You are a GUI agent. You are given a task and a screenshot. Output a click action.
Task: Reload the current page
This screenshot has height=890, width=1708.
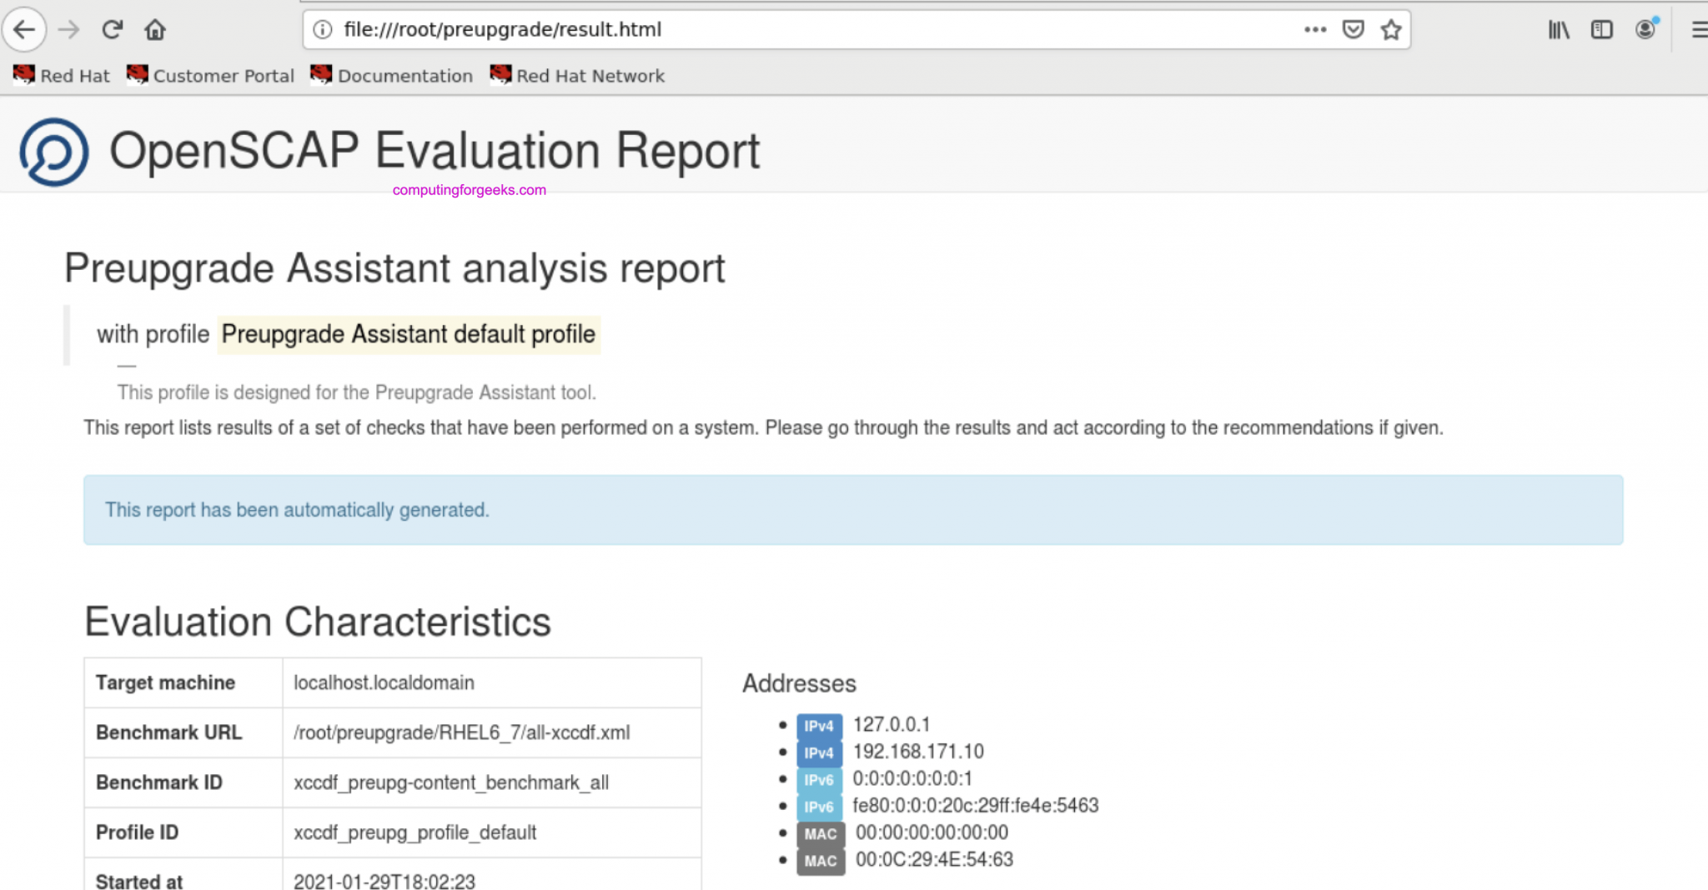tap(112, 30)
